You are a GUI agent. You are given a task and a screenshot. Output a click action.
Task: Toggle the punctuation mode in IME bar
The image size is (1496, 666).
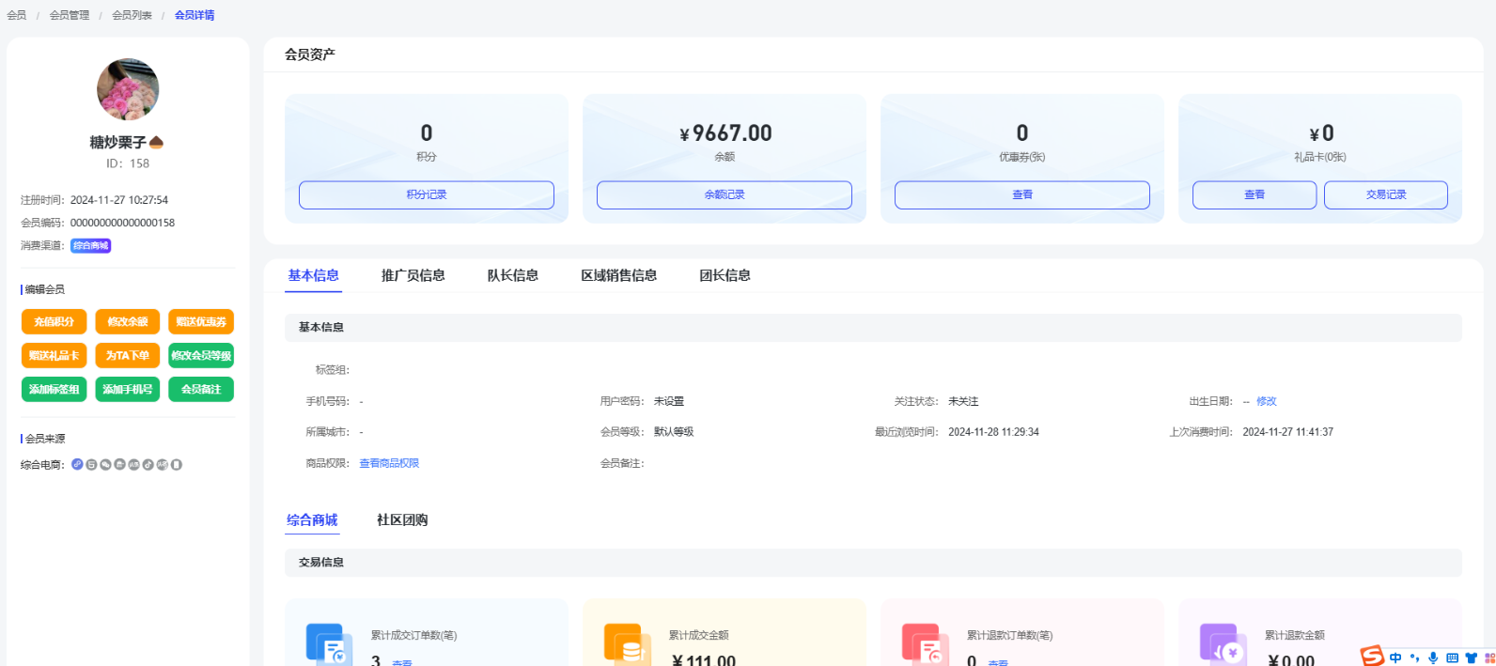[x=1414, y=658]
